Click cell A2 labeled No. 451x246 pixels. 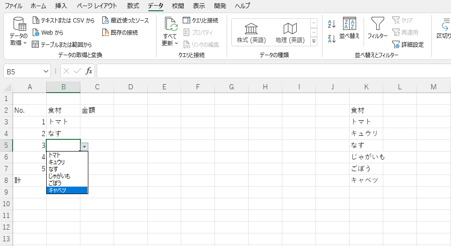point(29,110)
